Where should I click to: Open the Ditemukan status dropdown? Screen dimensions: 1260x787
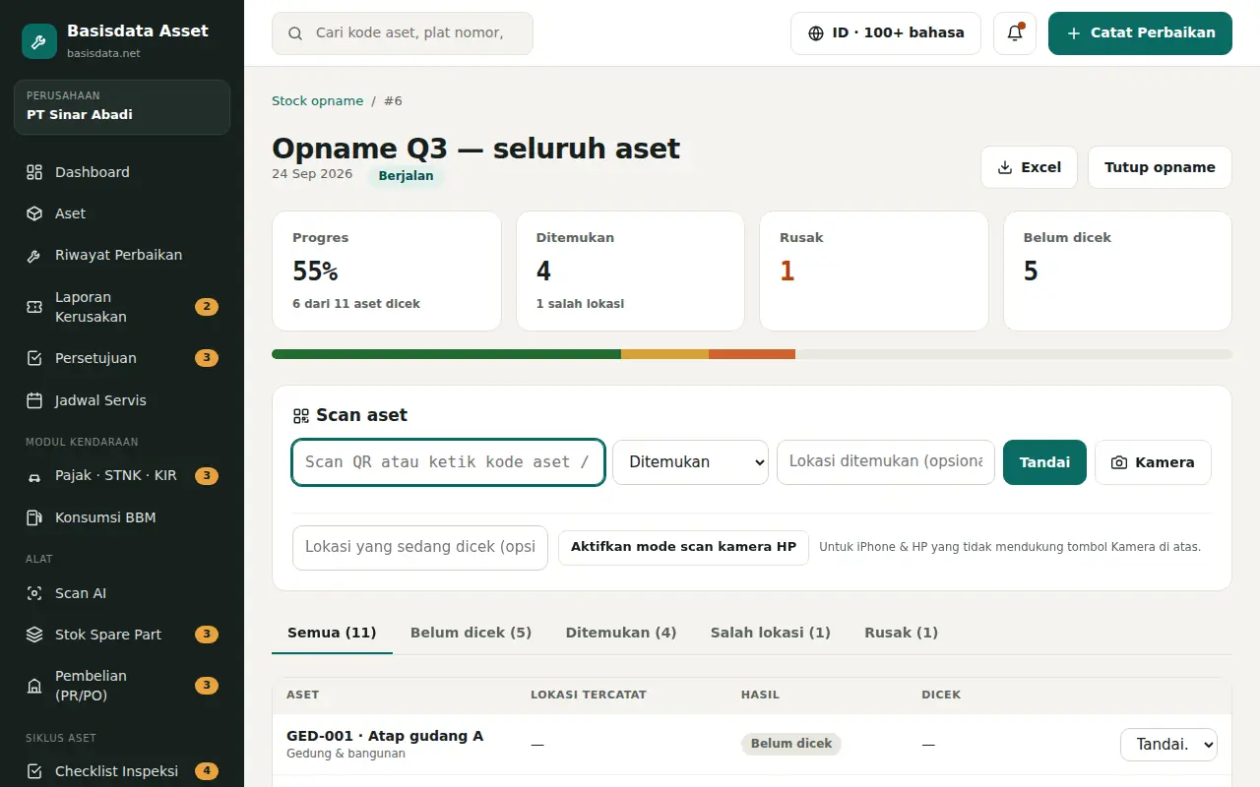point(690,462)
